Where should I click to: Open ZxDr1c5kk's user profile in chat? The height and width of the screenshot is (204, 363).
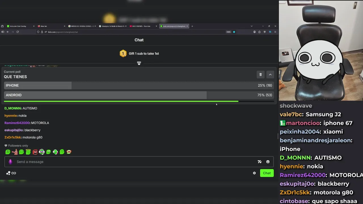pyautogui.click(x=13, y=137)
